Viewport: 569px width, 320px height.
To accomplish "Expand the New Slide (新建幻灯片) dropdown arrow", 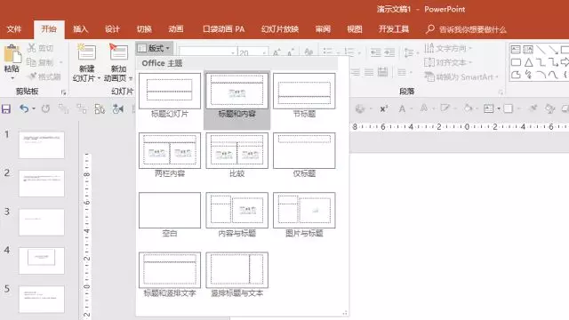I will 99,78.
